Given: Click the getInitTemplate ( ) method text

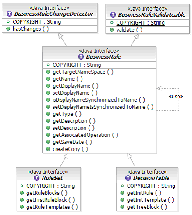Looking at the screenshot, I should 150,200.
